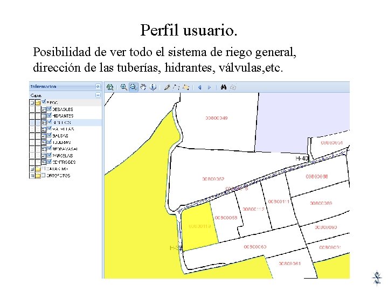Screen dimensions: 388x291
Task: Collapse the RIEGO group tree node
Action: click(x=32, y=102)
